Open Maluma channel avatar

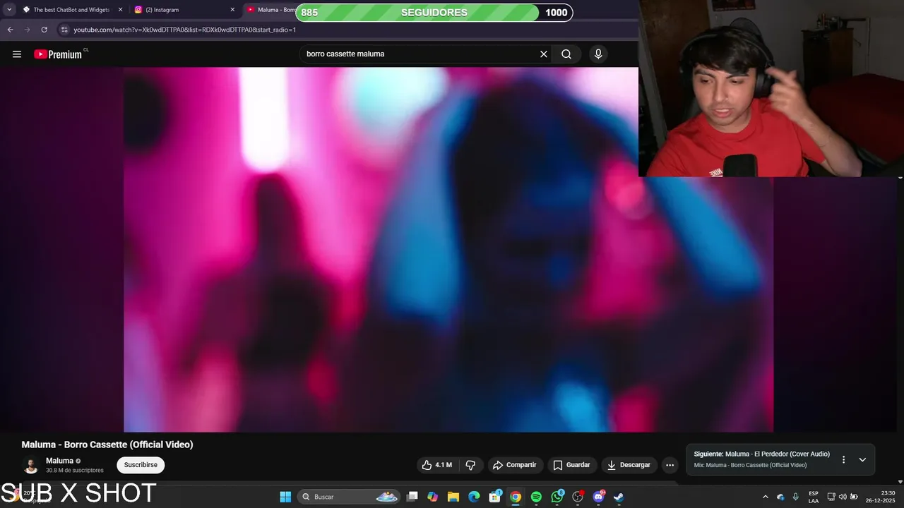(30, 466)
